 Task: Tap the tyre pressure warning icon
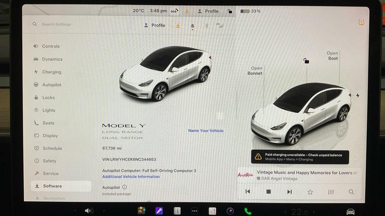361,22
